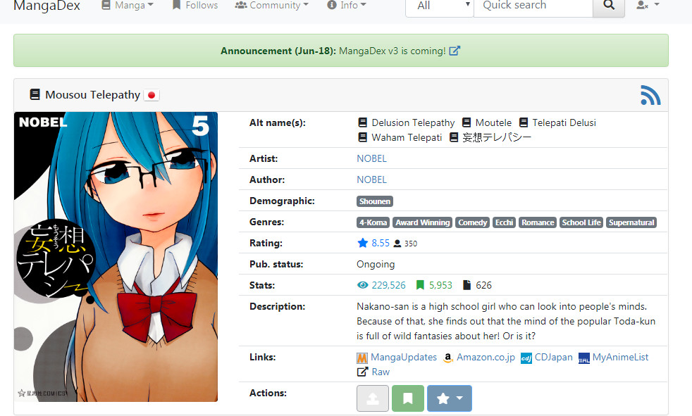The width and height of the screenshot is (692, 416).
Task: Click the 229,526 views count
Action: (388, 286)
